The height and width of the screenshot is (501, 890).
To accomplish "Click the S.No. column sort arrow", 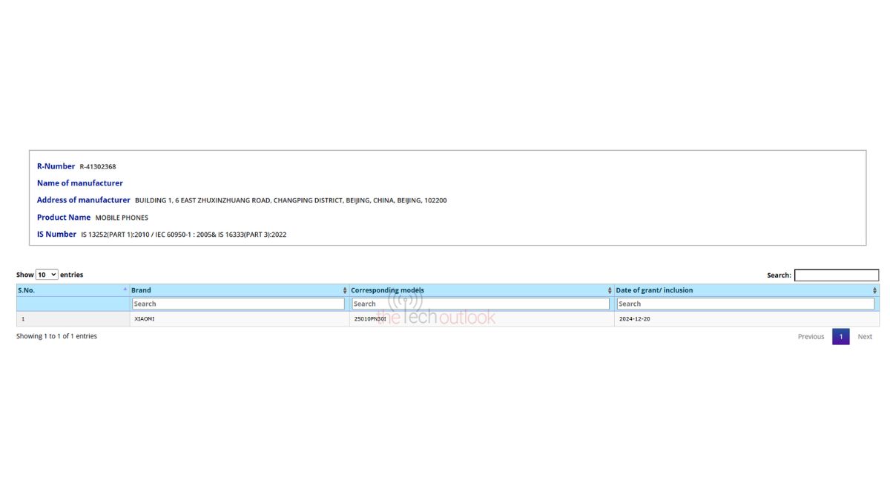I will click(125, 289).
